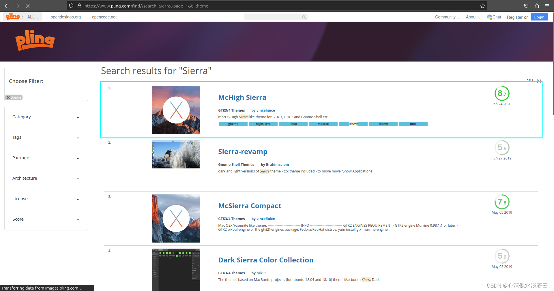This screenshot has height=291, width=554.
Task: Open the McSierra Compact title link
Action: (250, 206)
